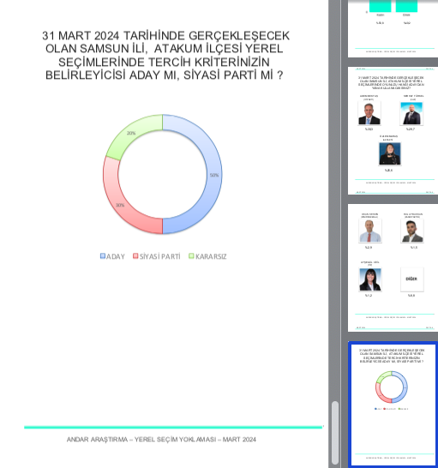Image resolution: width=438 pixels, height=468 pixels.
Task: Click the 50% data label
Action: pos(214,175)
